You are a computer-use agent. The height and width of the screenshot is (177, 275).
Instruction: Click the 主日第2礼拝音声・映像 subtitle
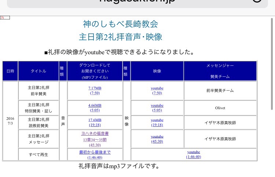(x=121, y=37)
